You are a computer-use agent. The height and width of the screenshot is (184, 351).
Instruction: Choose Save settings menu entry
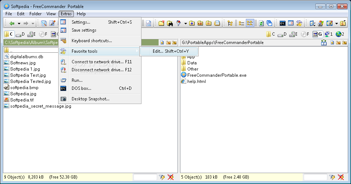tap(100, 30)
